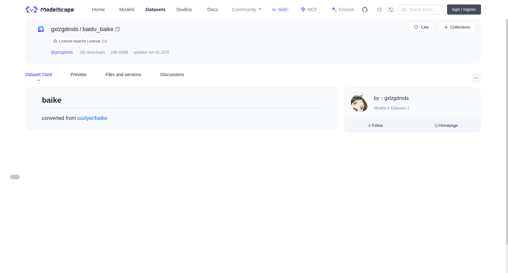Click the 108.10MB size text
508x273 pixels.
[x=119, y=52]
